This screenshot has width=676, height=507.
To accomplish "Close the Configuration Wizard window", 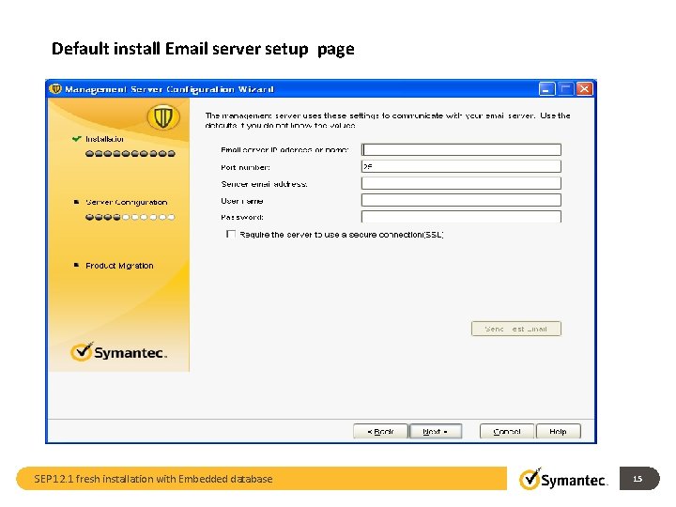I will click(x=584, y=89).
